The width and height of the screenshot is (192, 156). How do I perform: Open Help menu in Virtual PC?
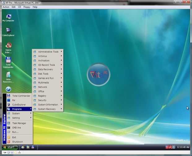tap(35, 7)
